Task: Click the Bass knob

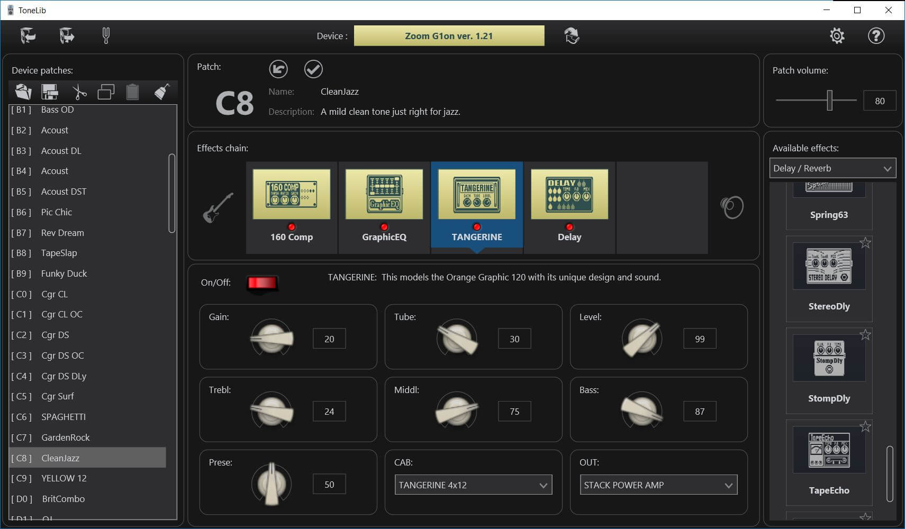Action: [x=642, y=410]
